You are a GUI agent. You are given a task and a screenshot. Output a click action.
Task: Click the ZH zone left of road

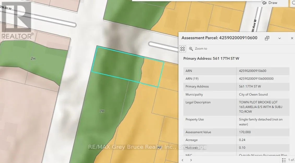(x=33, y=59)
